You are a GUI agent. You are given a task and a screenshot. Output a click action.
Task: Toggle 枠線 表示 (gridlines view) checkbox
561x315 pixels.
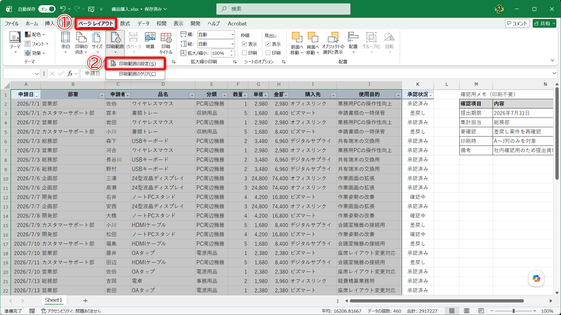pyautogui.click(x=244, y=44)
